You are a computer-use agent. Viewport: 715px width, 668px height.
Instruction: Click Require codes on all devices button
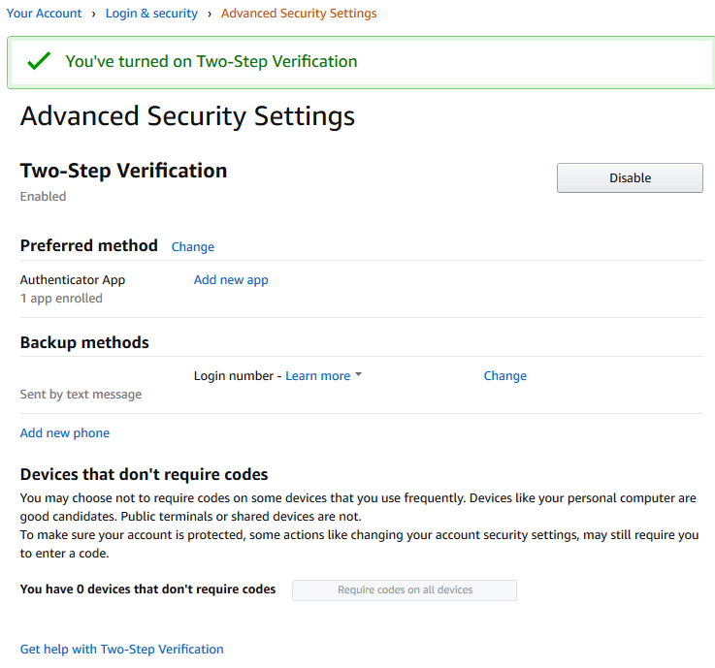(x=405, y=590)
